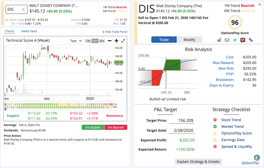264x168 pixels.
Task: Select the Modify tab
Action: pos(189,40)
